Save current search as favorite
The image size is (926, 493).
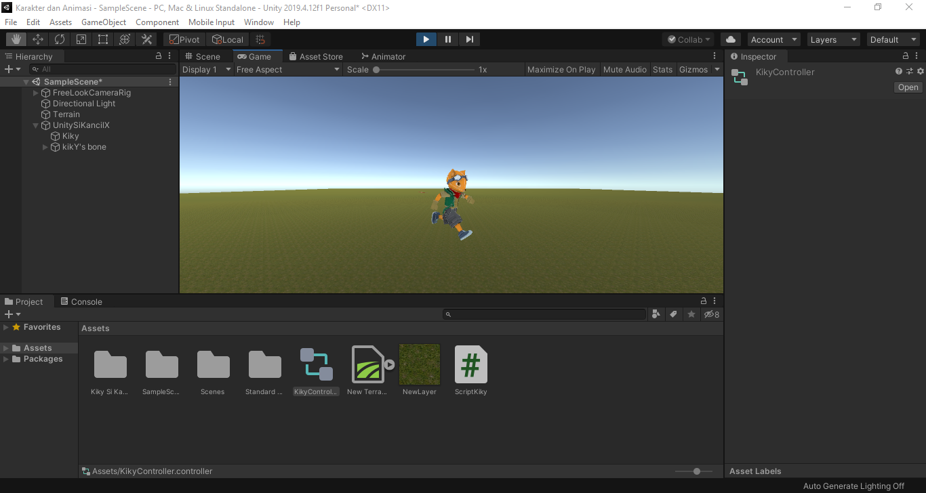pyautogui.click(x=691, y=314)
